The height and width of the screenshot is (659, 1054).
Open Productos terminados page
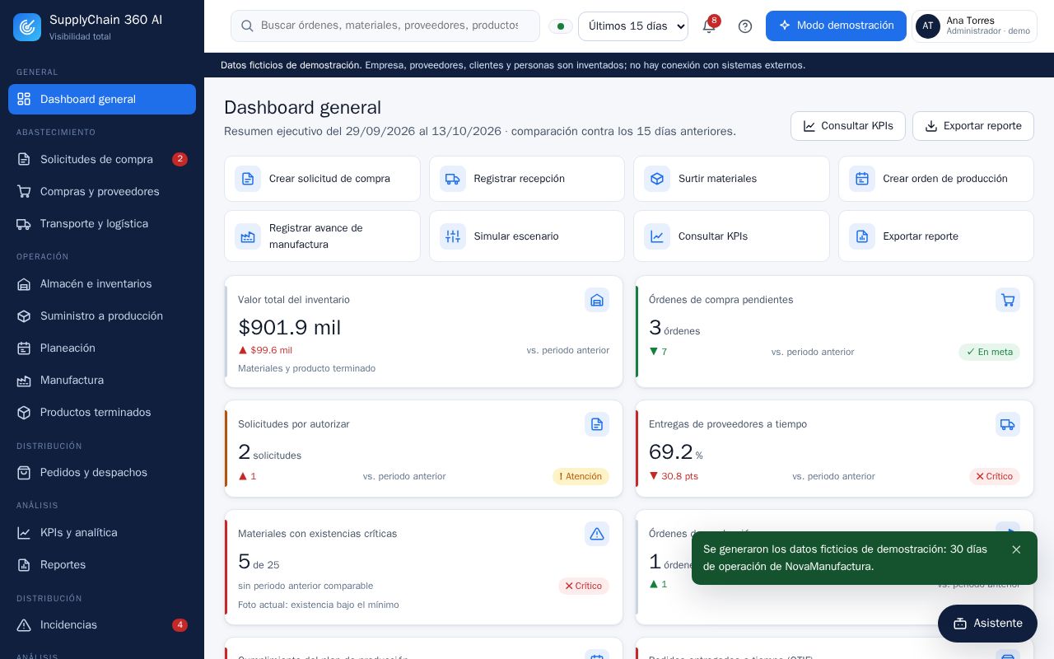click(102, 412)
